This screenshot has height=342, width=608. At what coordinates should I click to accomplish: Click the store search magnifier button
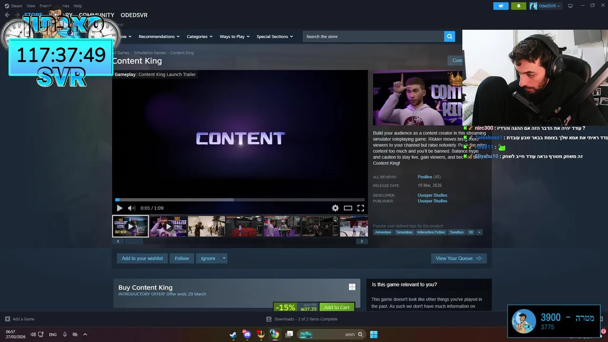pyautogui.click(x=449, y=37)
